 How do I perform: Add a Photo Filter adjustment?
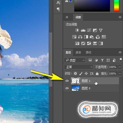click(92, 37)
